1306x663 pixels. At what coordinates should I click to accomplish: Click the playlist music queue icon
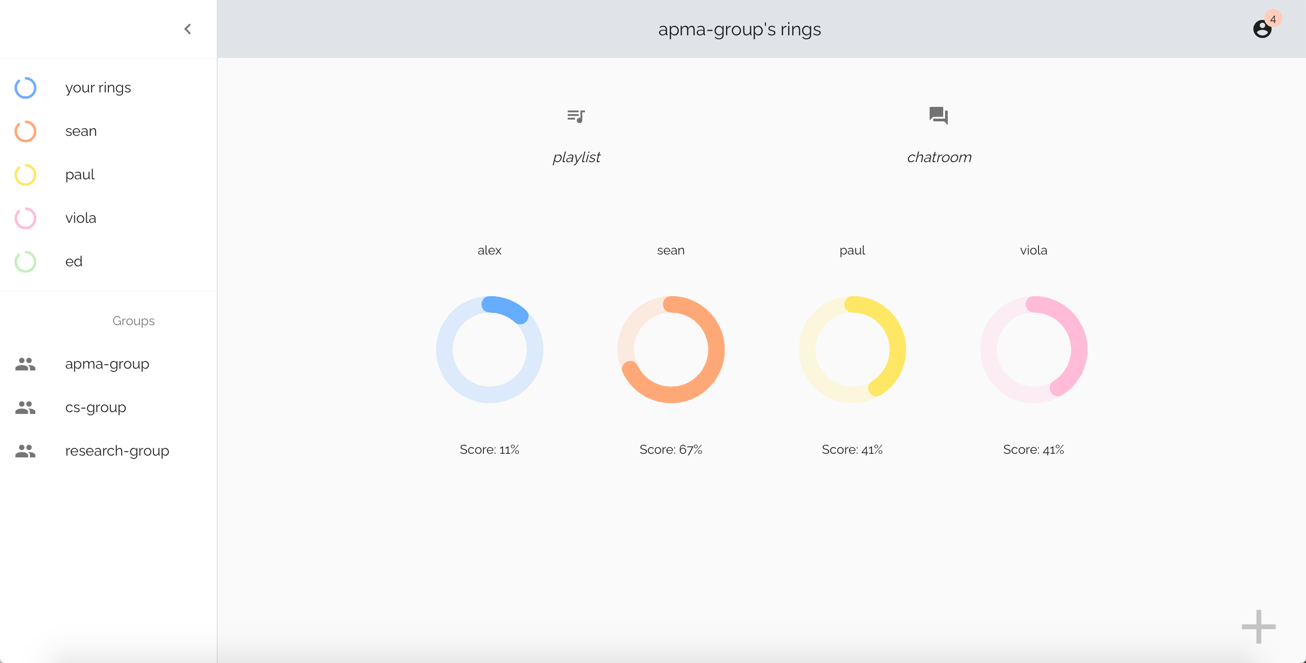pyautogui.click(x=576, y=116)
